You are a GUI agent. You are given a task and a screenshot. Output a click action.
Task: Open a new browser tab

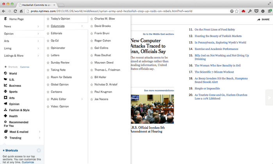point(61,5)
